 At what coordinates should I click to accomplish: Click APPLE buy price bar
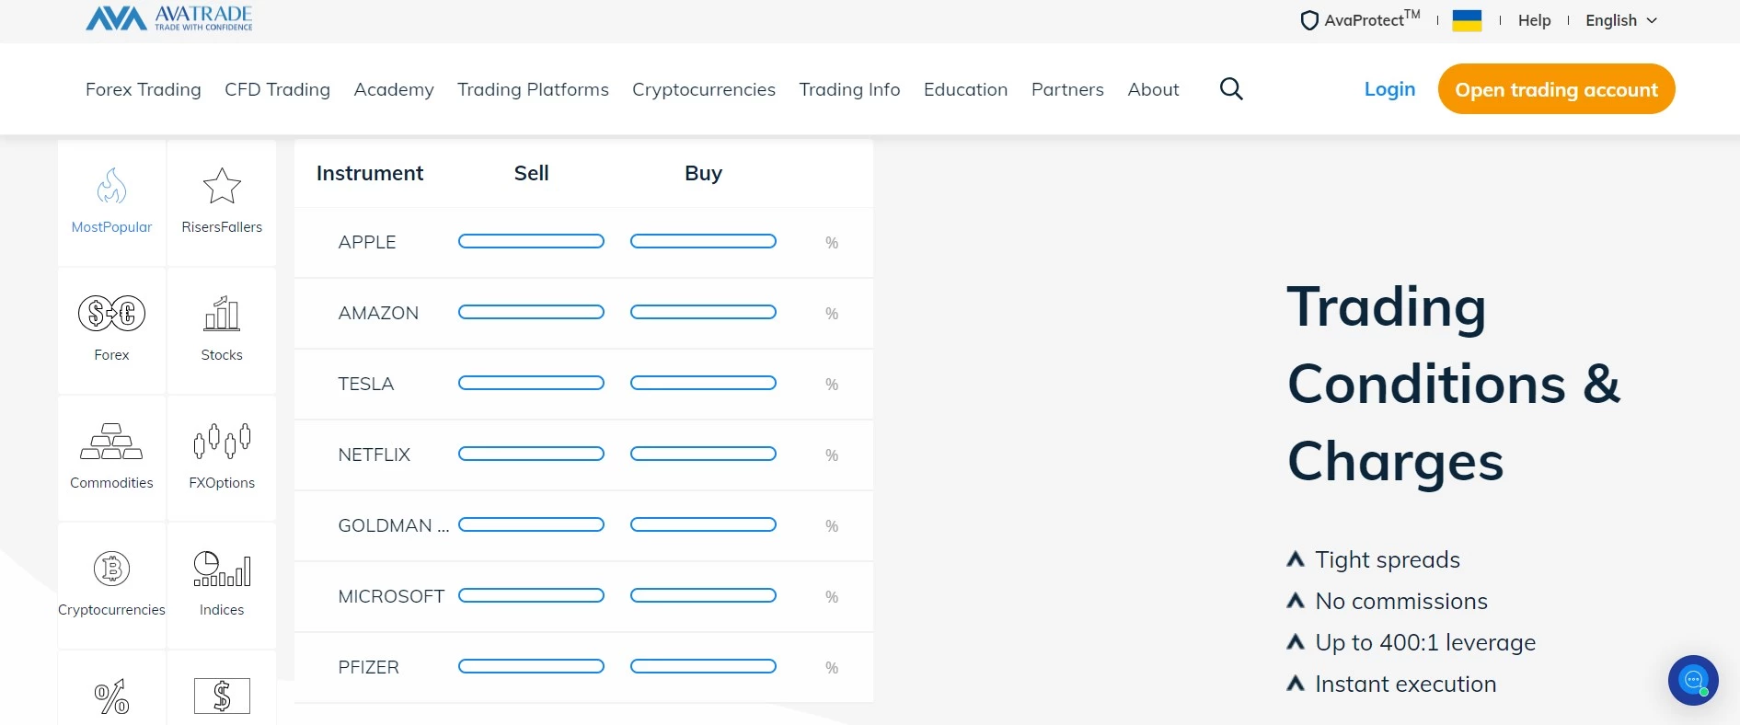[703, 241]
